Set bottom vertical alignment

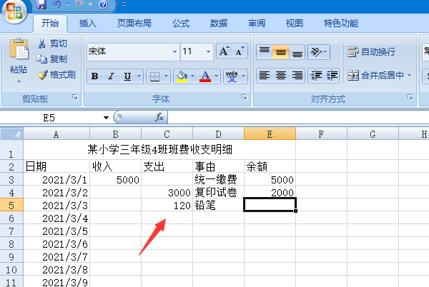click(x=297, y=51)
